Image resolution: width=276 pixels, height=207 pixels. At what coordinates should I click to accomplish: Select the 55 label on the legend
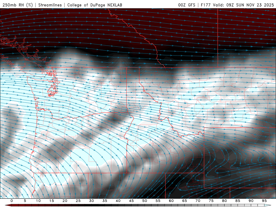158,201
